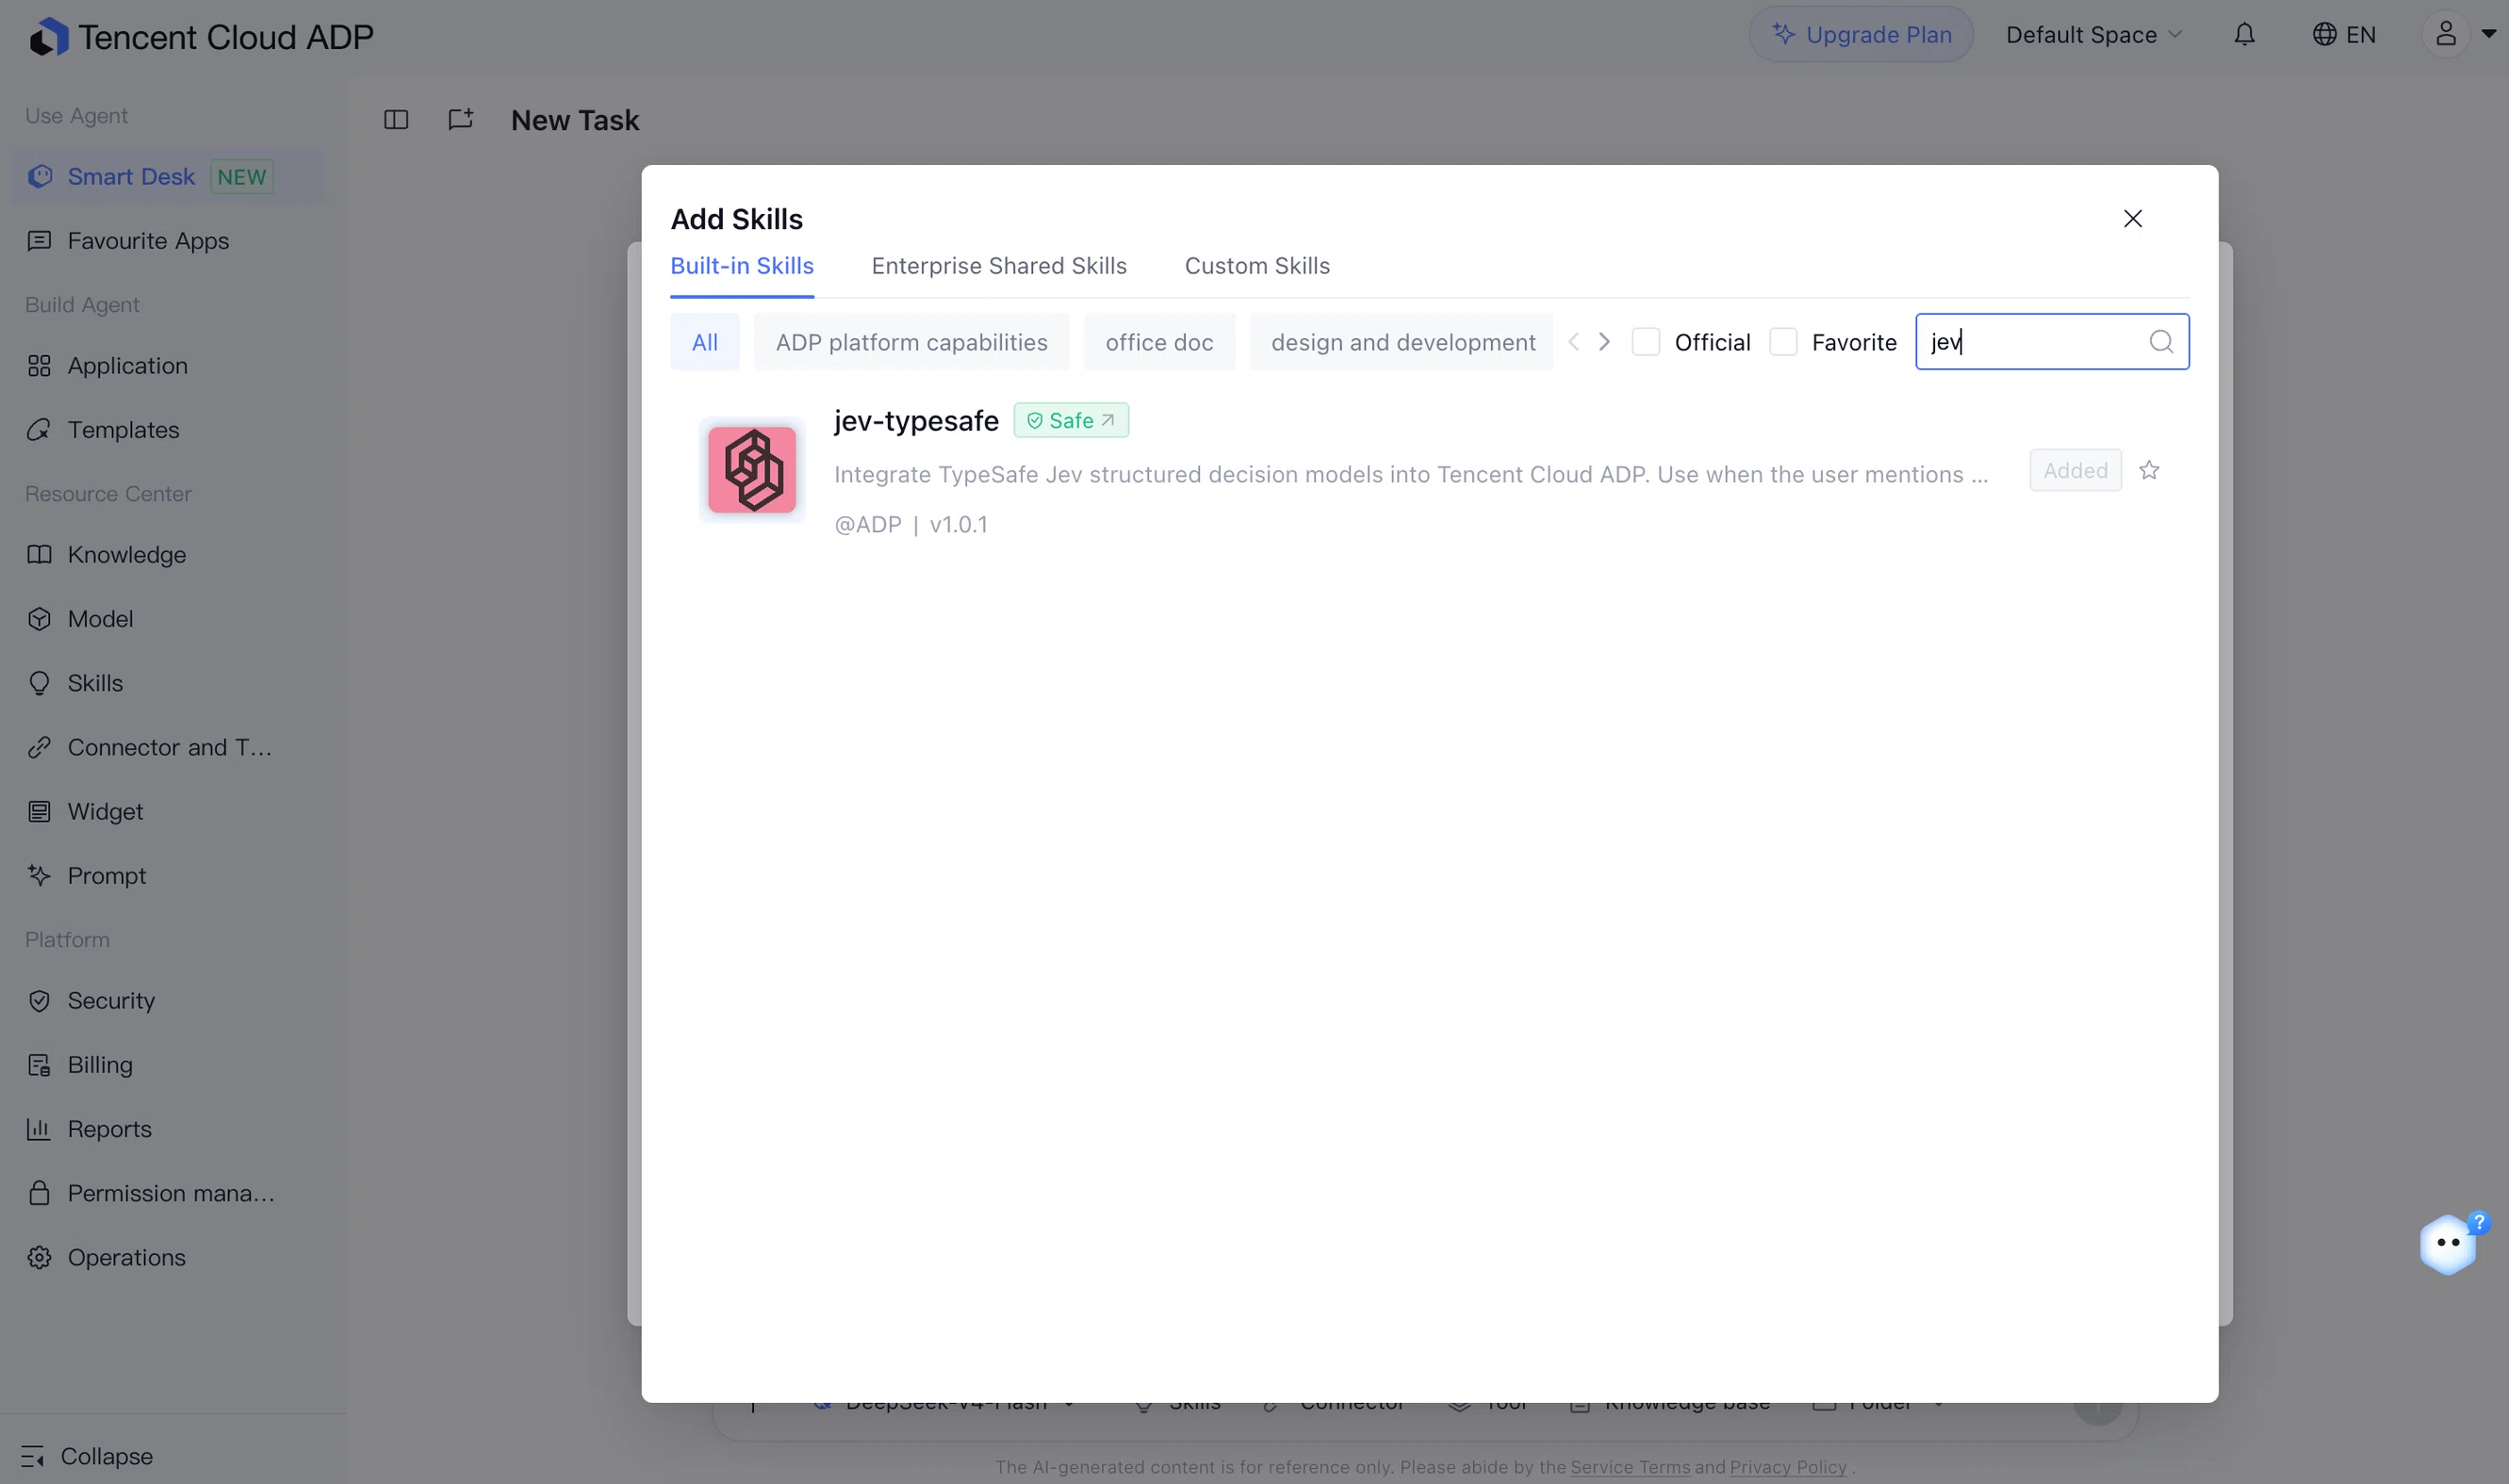Viewport: 2509px width, 1484px height.
Task: Open the notifications bell
Action: click(x=2244, y=35)
